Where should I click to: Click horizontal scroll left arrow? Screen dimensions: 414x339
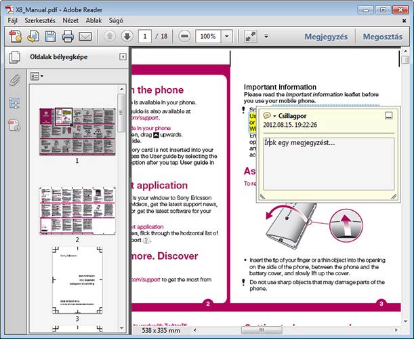[195, 330]
